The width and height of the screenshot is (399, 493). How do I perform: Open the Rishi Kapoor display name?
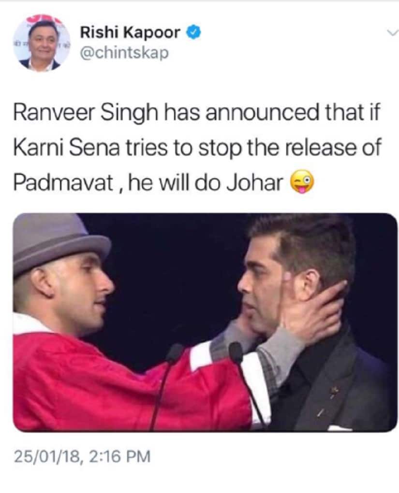click(x=130, y=32)
